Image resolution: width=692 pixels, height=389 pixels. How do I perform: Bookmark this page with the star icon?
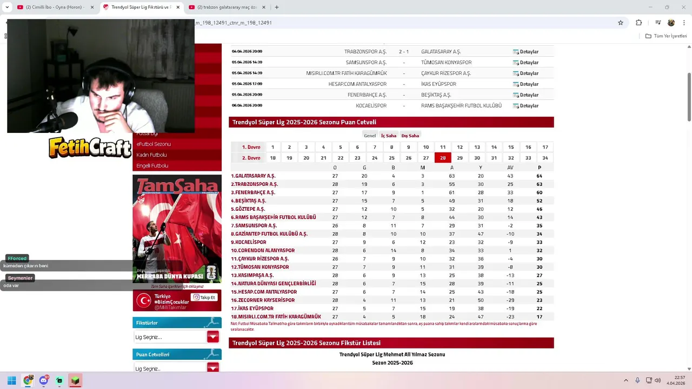pyautogui.click(x=621, y=23)
